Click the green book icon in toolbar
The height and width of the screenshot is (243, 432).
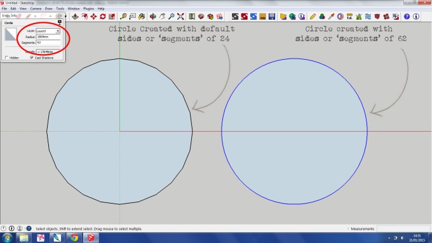[192, 17]
